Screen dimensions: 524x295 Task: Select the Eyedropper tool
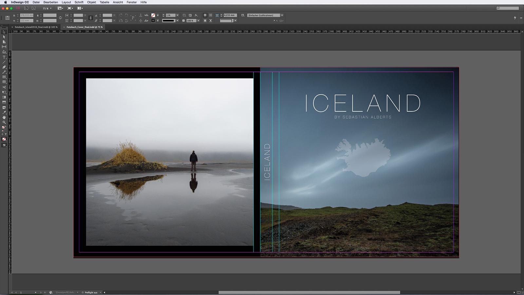point(4,113)
